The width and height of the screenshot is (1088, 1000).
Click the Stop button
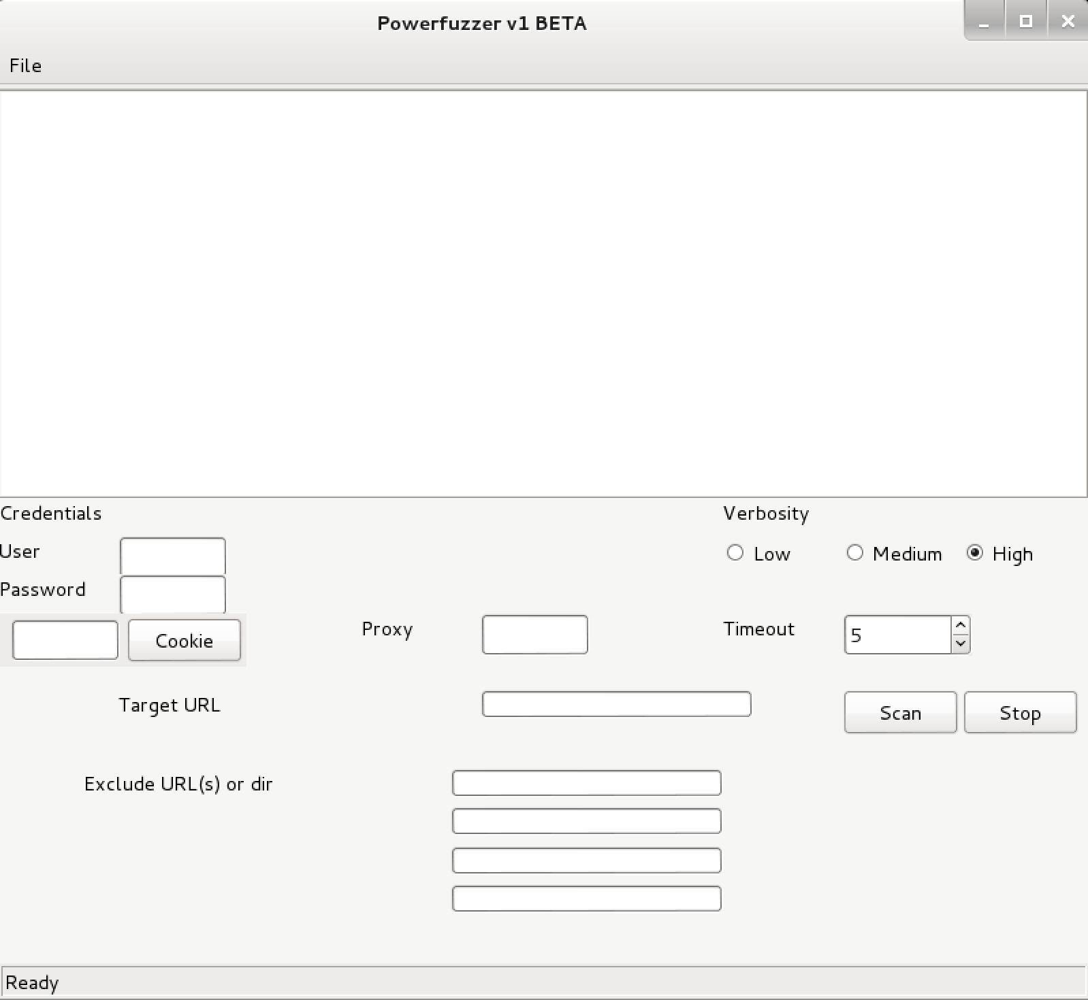tap(1020, 712)
